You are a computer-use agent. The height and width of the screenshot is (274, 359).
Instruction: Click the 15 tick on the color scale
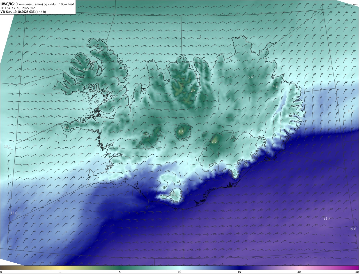click(239, 272)
